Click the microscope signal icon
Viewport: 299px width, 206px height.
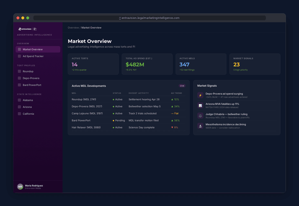tap(200, 126)
